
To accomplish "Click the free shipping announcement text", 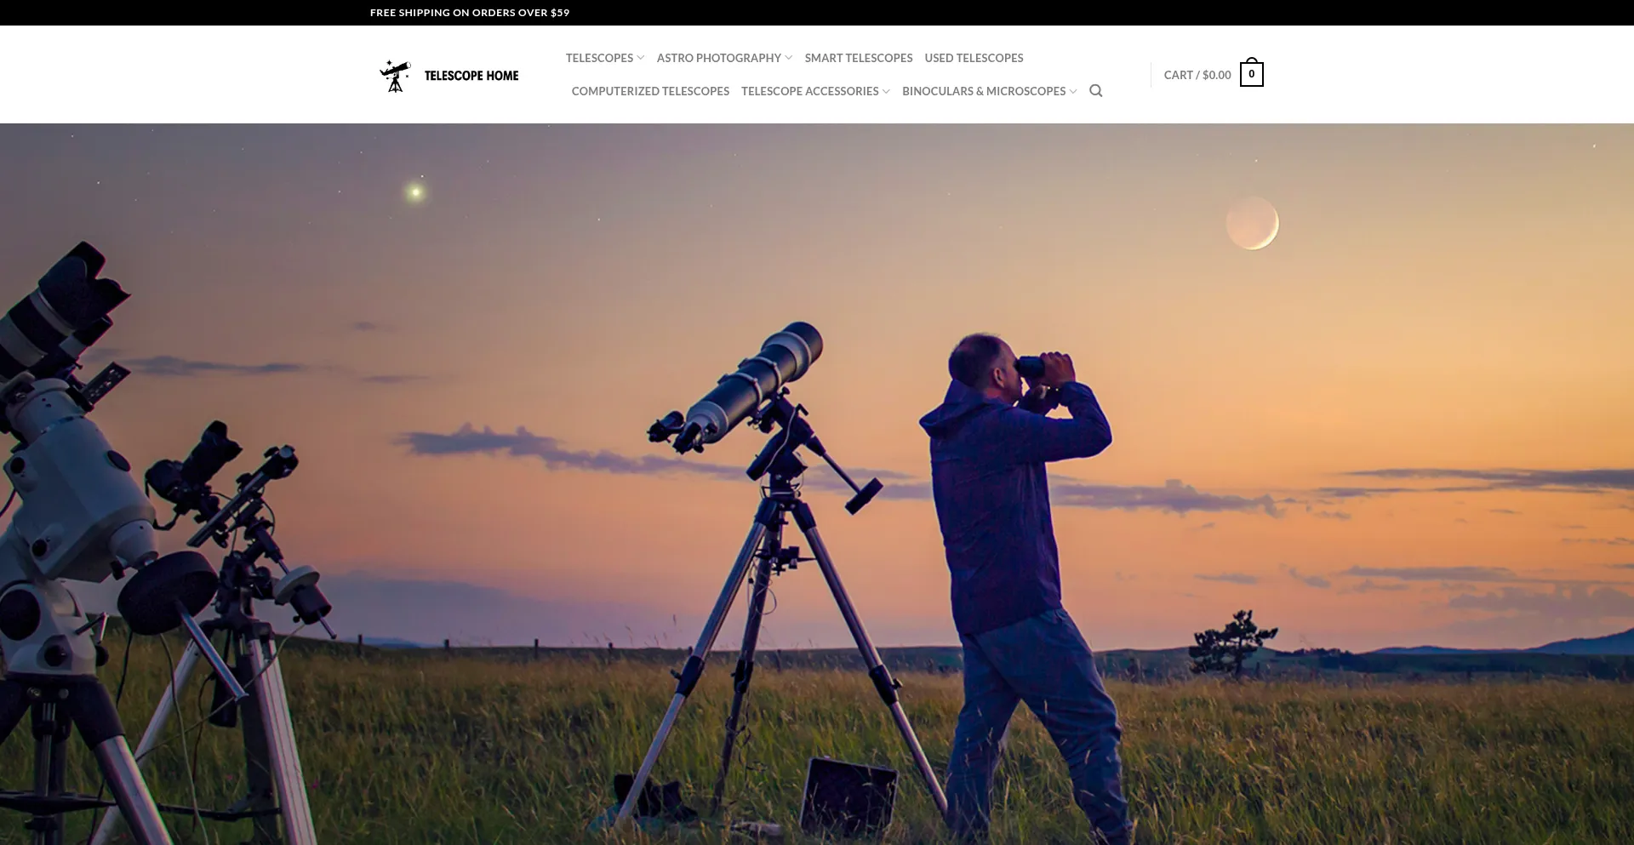I will tap(470, 13).
